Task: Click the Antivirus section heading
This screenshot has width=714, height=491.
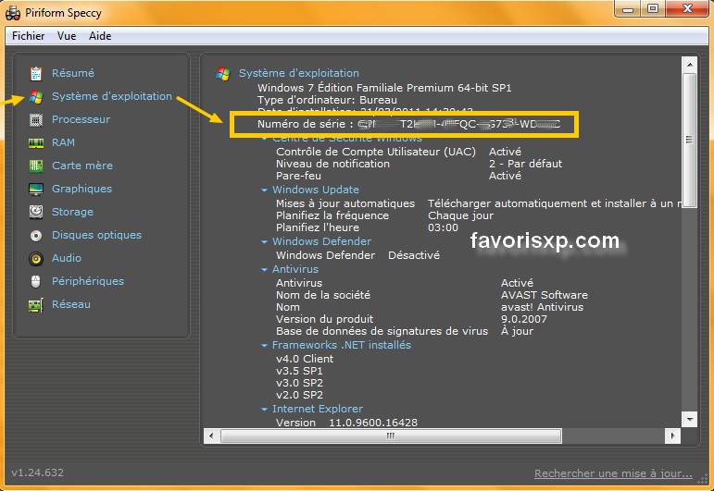Action: pos(295,269)
